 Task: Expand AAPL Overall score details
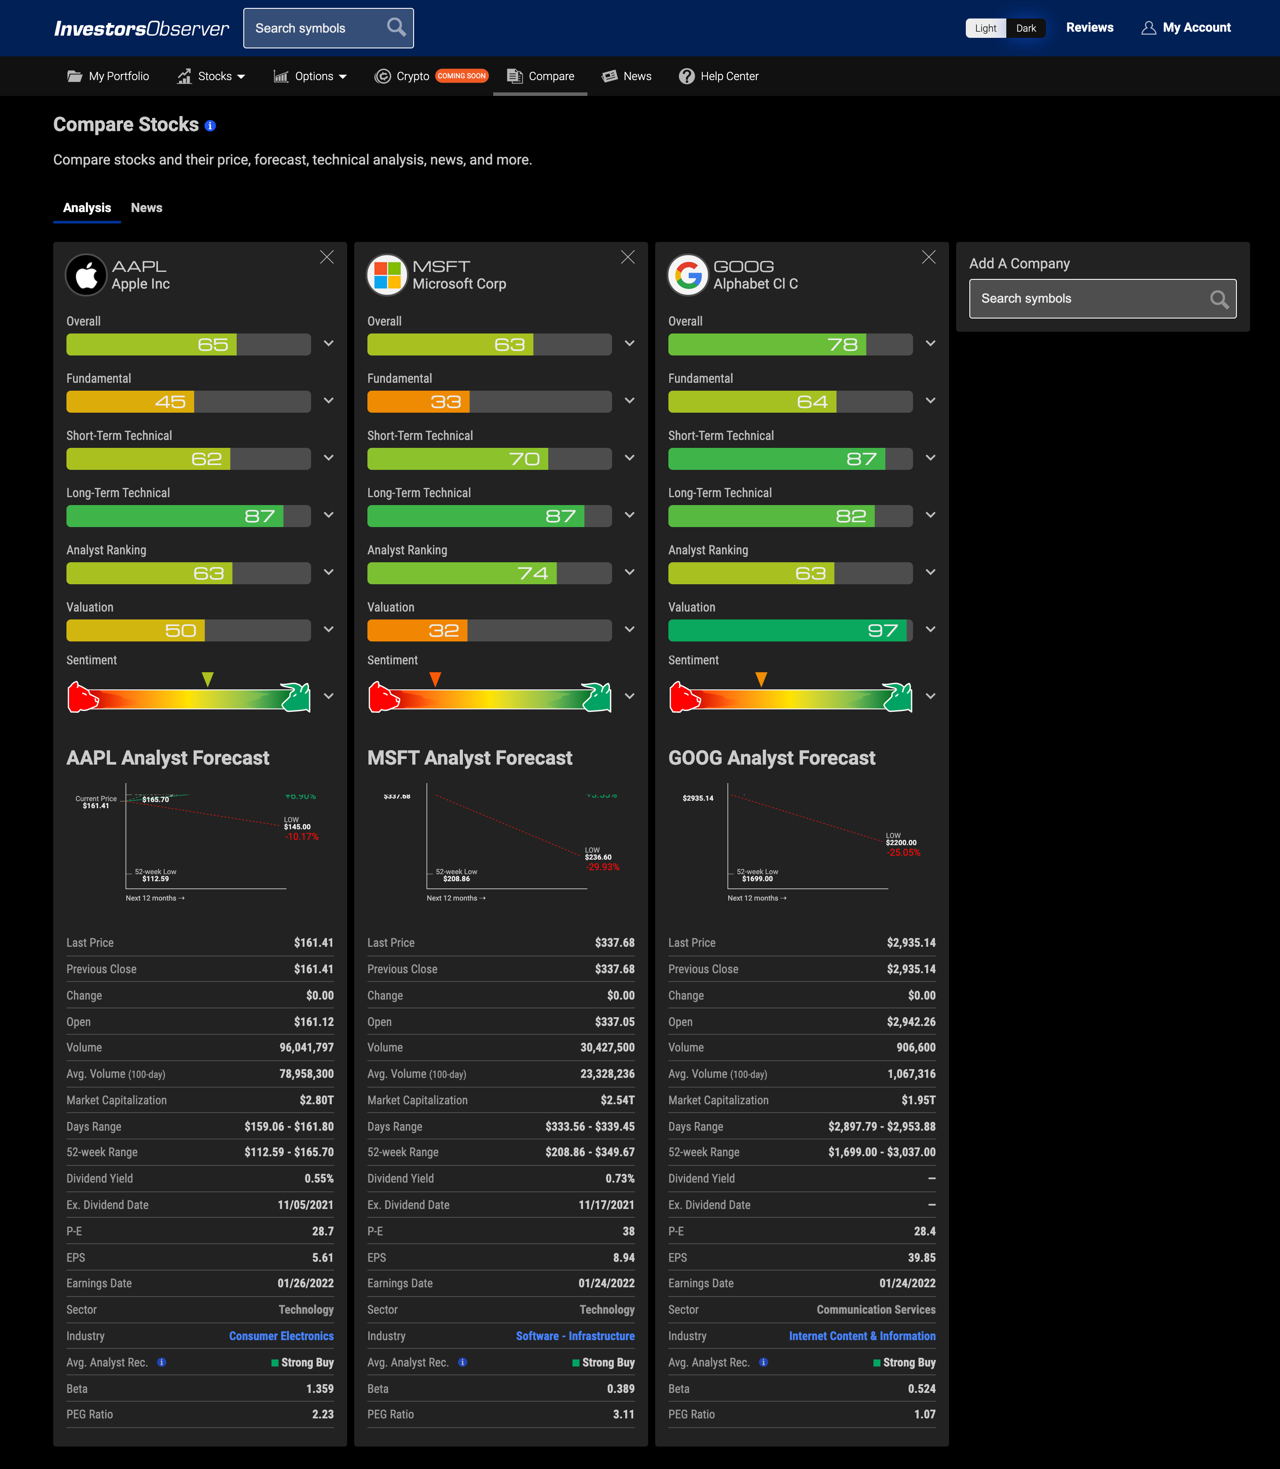coord(329,344)
